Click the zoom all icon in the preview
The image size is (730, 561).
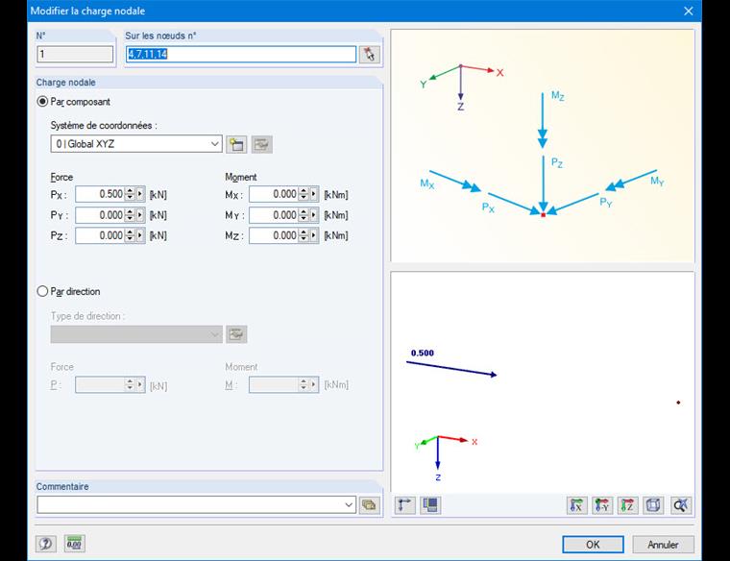click(681, 505)
